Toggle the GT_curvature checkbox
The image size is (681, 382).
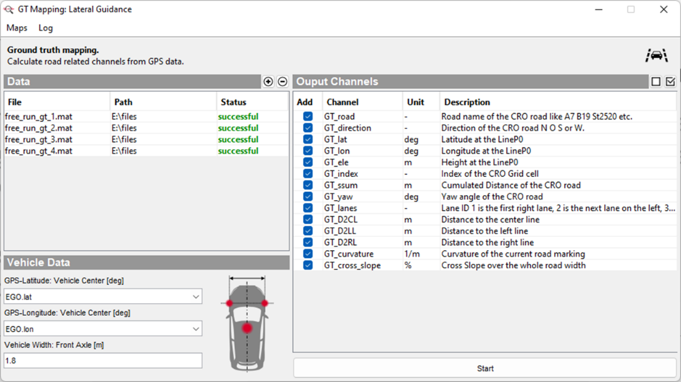tap(308, 254)
